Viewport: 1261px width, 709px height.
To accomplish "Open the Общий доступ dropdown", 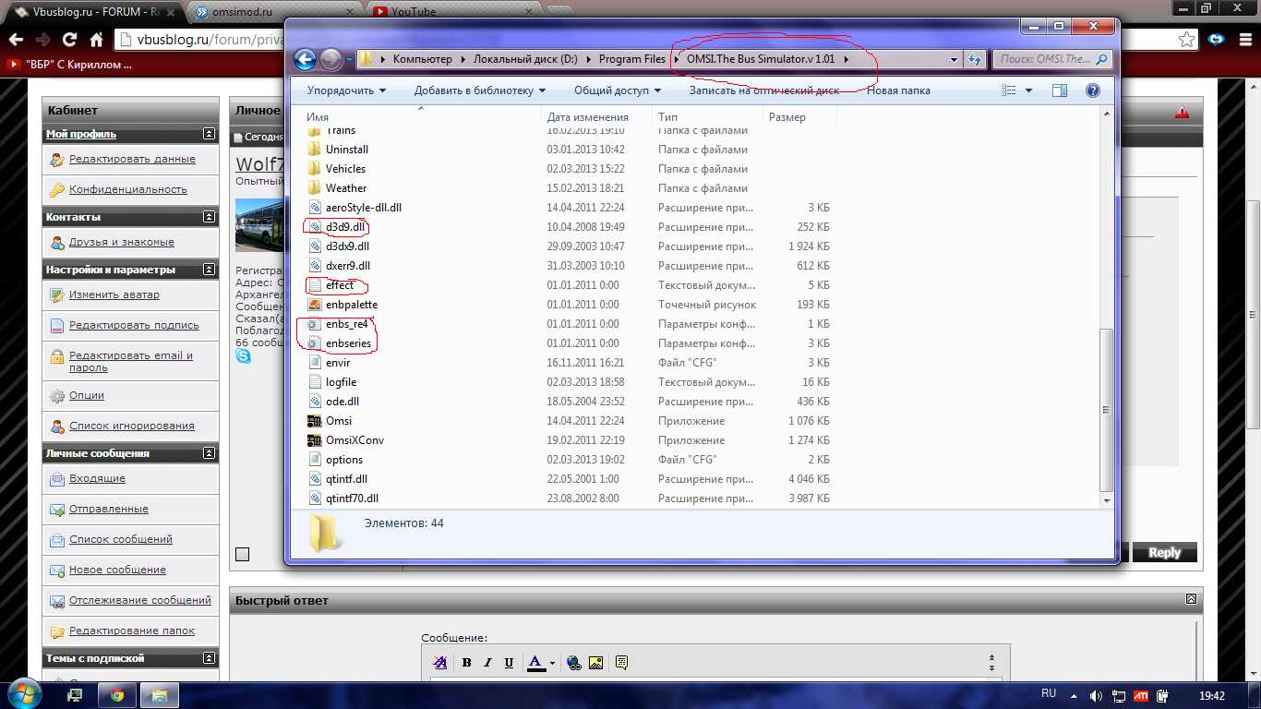I will [618, 90].
